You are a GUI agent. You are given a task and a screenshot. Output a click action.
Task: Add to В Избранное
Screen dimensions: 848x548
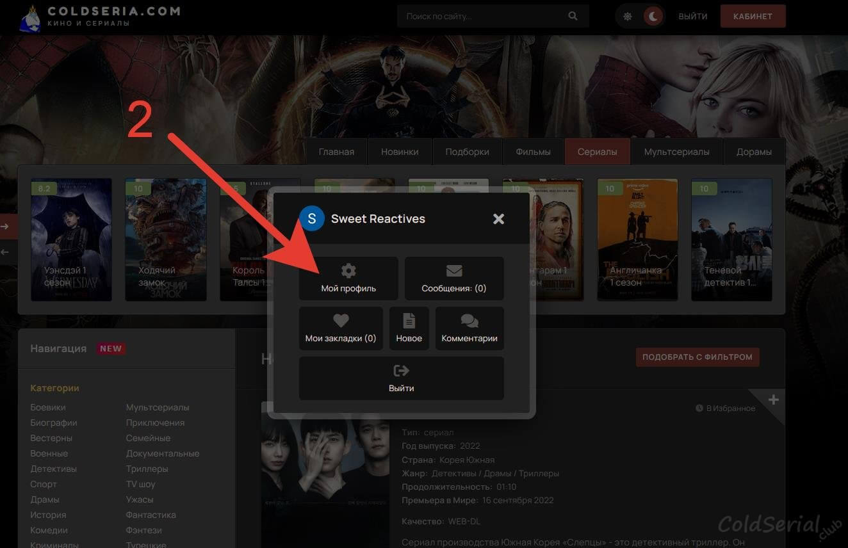coord(725,408)
